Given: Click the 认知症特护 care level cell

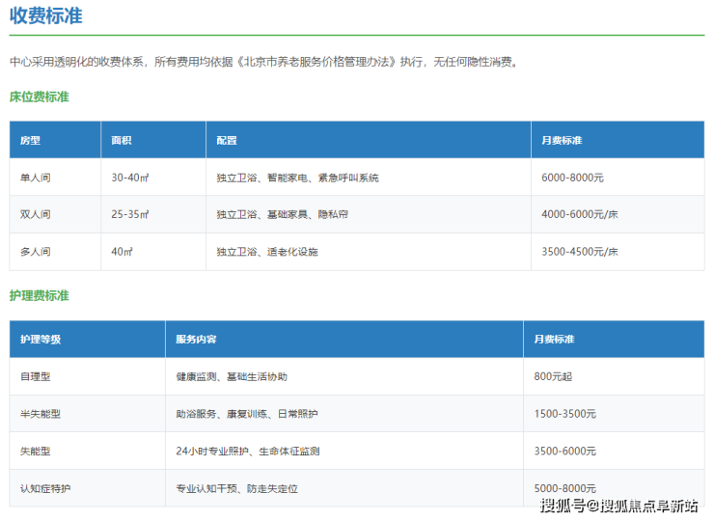Looking at the screenshot, I should click(45, 489).
